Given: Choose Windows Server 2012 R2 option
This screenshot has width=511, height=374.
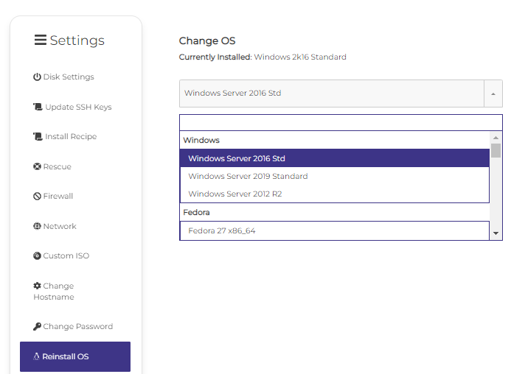Looking at the screenshot, I should (x=335, y=194).
